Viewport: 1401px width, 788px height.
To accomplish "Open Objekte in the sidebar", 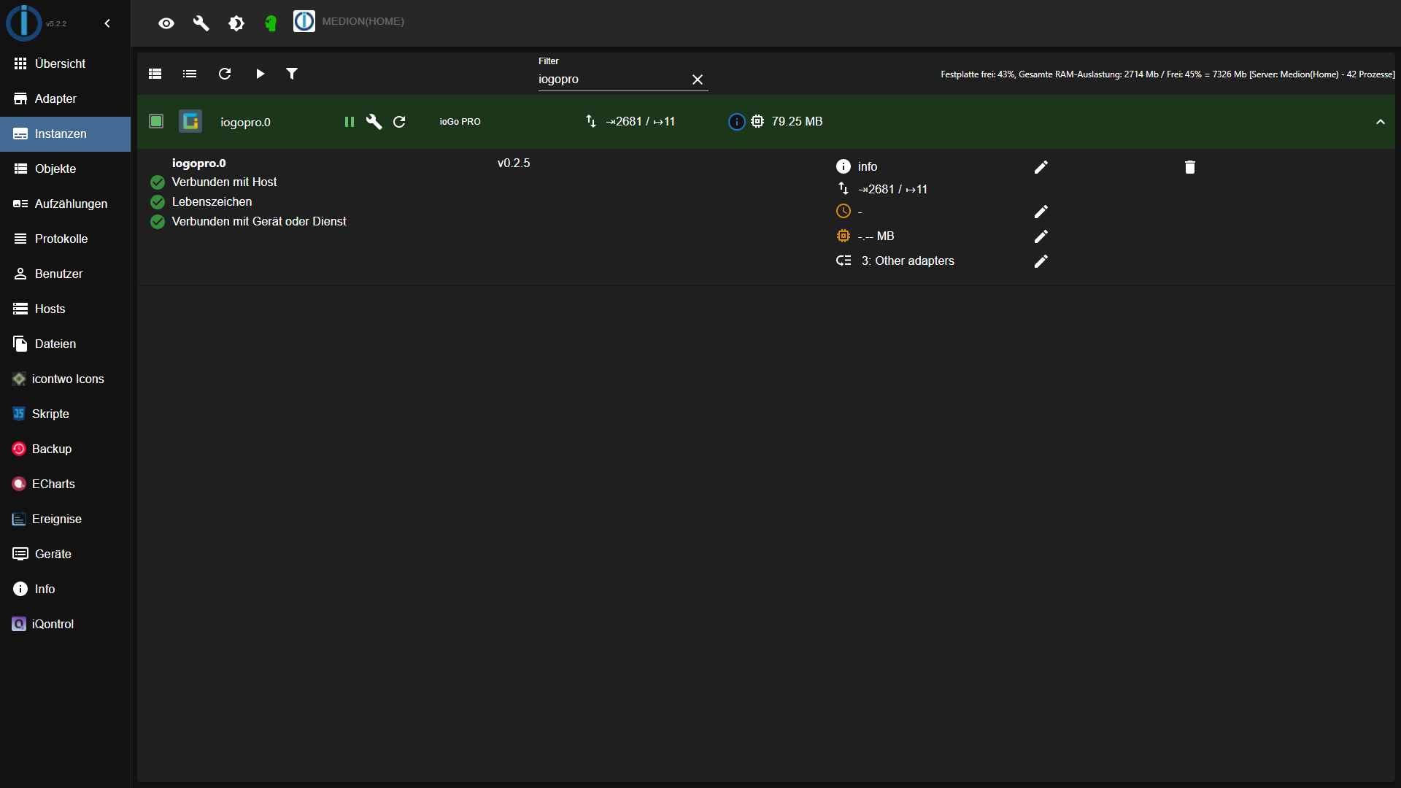I will pos(66,169).
